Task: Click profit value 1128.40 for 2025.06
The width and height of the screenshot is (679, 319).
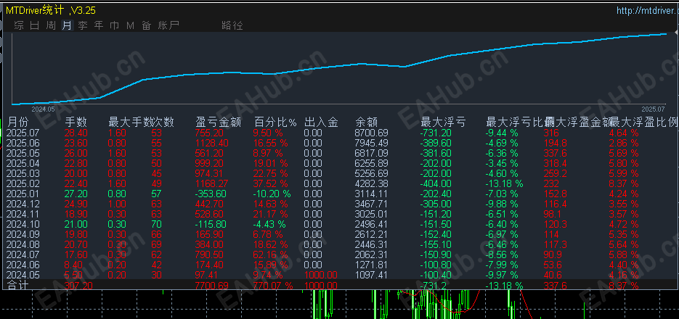Action: tap(212, 143)
